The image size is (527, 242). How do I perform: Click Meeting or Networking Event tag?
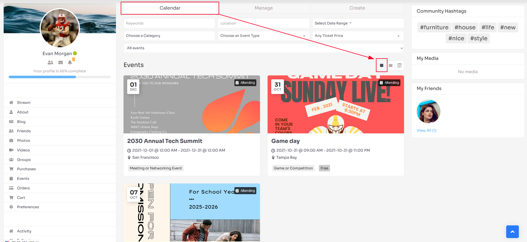tap(156, 168)
